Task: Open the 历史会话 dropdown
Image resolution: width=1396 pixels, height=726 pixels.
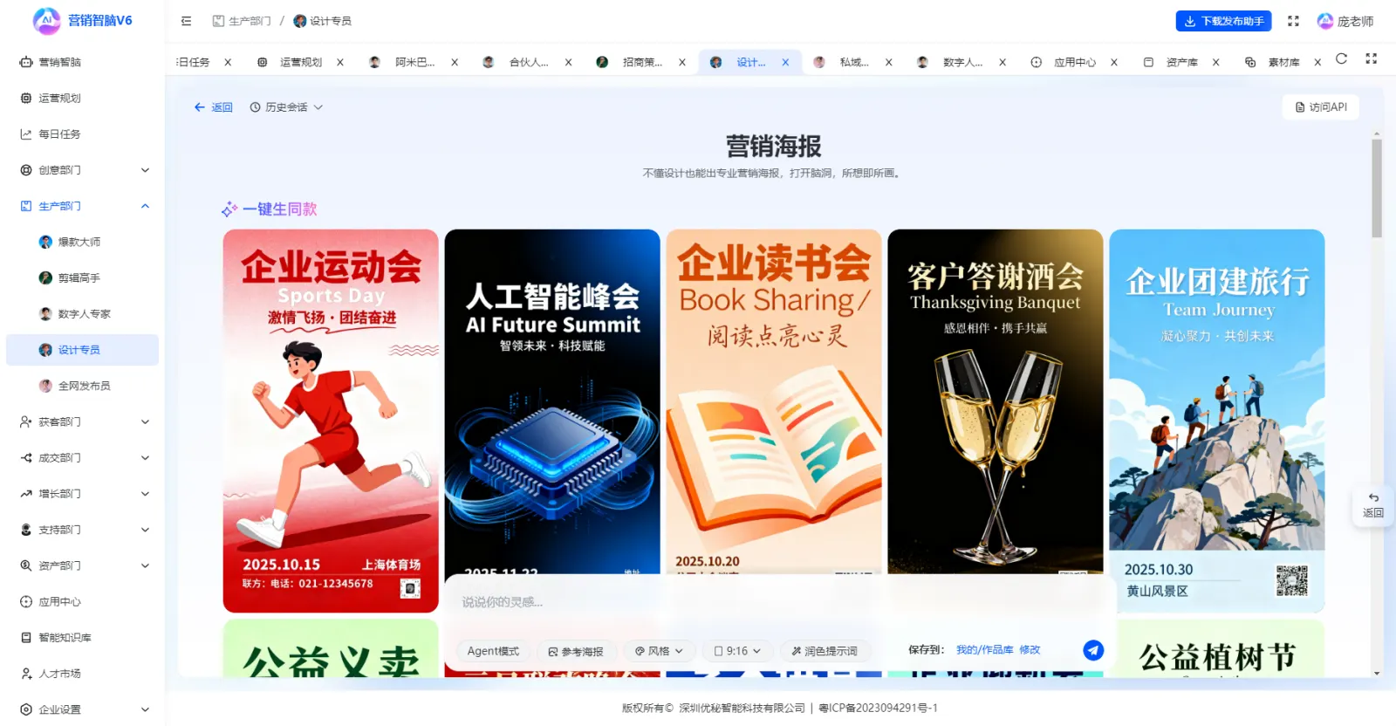Action: point(286,107)
